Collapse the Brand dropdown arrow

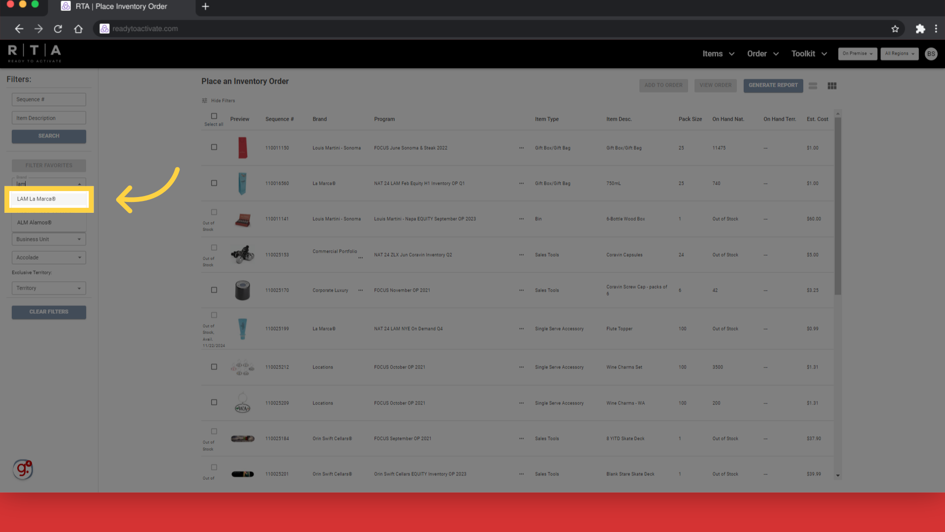[x=79, y=184]
